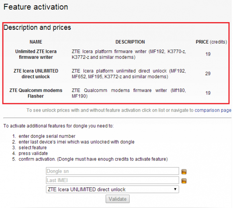
Task: Focus the Dongle sn input field
Action: point(112,171)
